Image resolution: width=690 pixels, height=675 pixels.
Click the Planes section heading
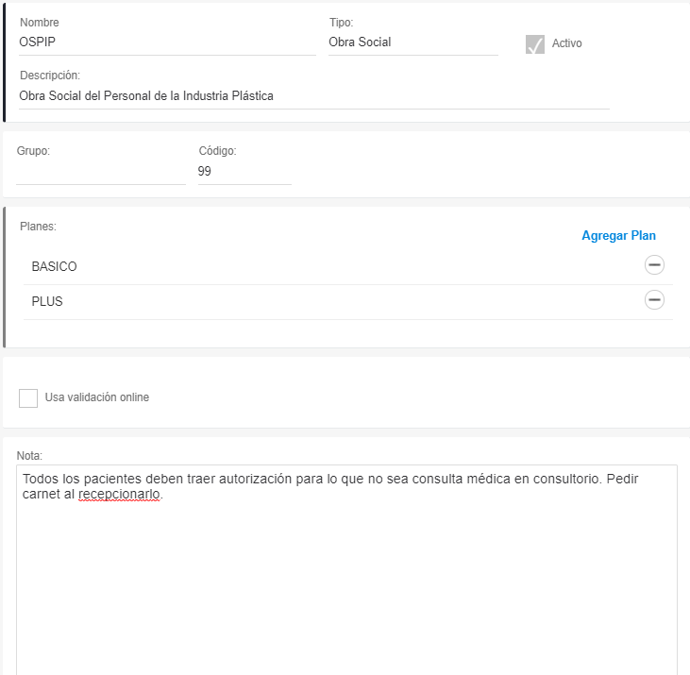(39, 227)
